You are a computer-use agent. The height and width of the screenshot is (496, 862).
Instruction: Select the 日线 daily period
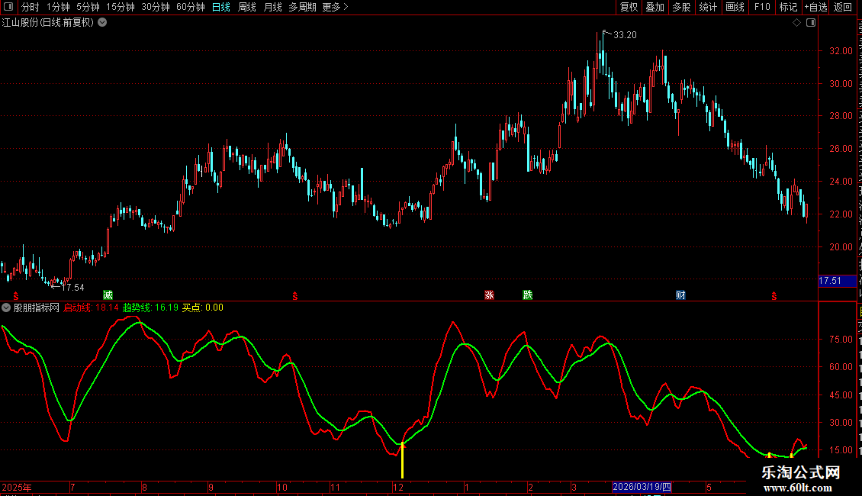click(221, 7)
